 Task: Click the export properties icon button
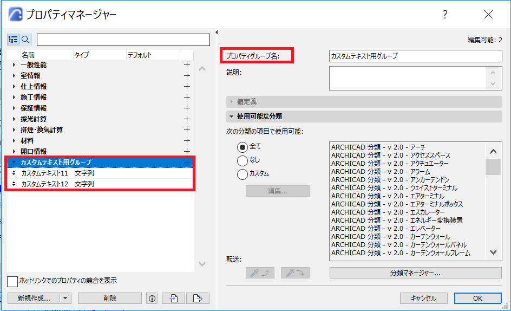198,298
